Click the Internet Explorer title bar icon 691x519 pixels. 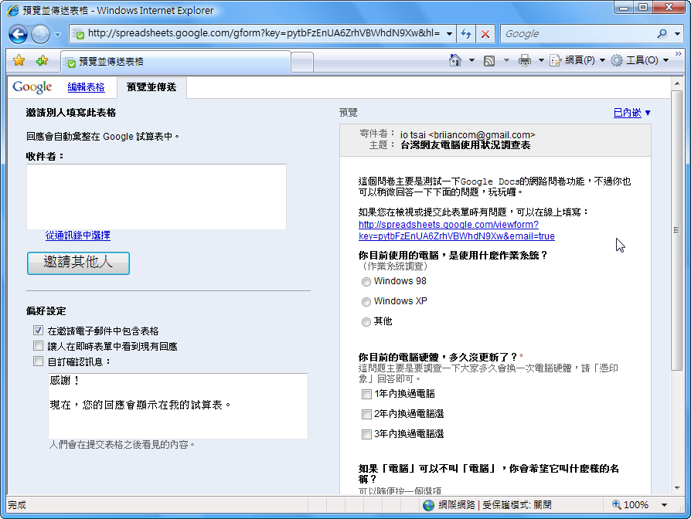13,10
